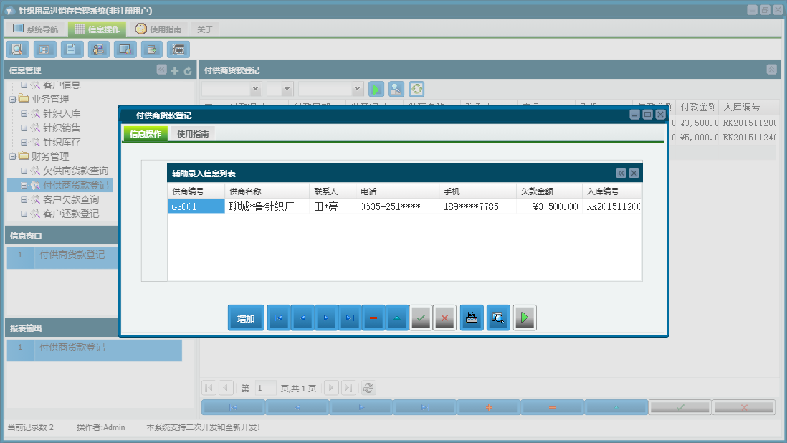The width and height of the screenshot is (787, 443).
Task: Open print preview magnifier icon in dialog
Action: pos(498,318)
